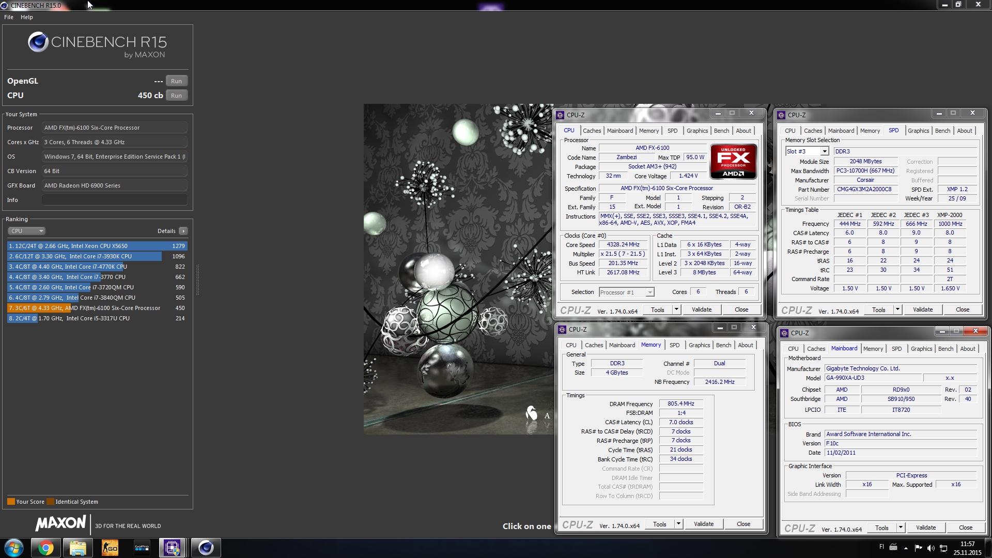
Task: Click the Cinebench title bar app icon
Action: point(5,5)
